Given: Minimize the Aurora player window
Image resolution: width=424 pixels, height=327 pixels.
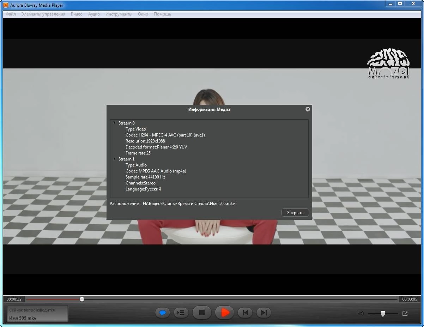Looking at the screenshot, I should (x=390, y=4).
